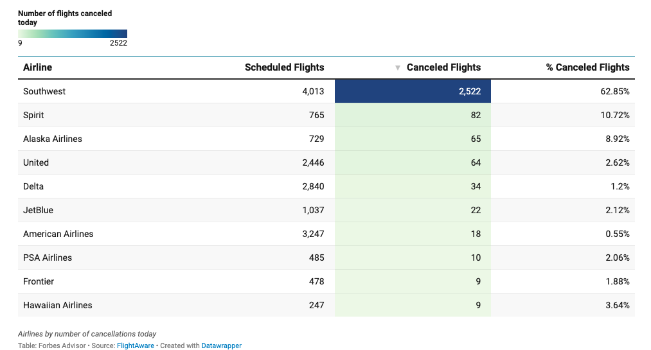Open the FlightAware source link
This screenshot has width=651, height=350.
click(x=136, y=346)
